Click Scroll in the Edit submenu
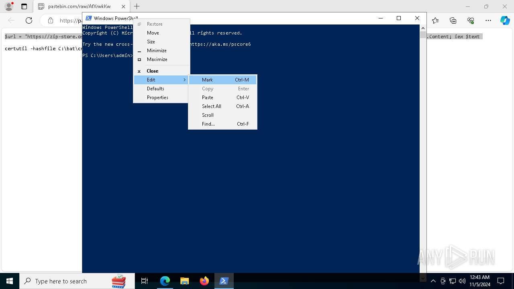514x289 pixels. coord(222,115)
